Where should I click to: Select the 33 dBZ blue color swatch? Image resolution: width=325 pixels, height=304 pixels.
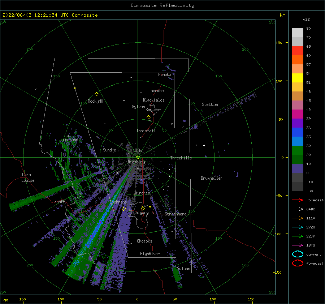298,132
